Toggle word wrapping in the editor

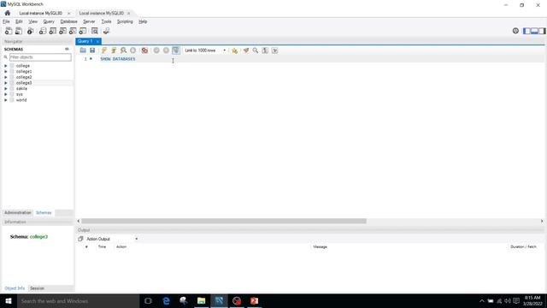tap(275, 50)
